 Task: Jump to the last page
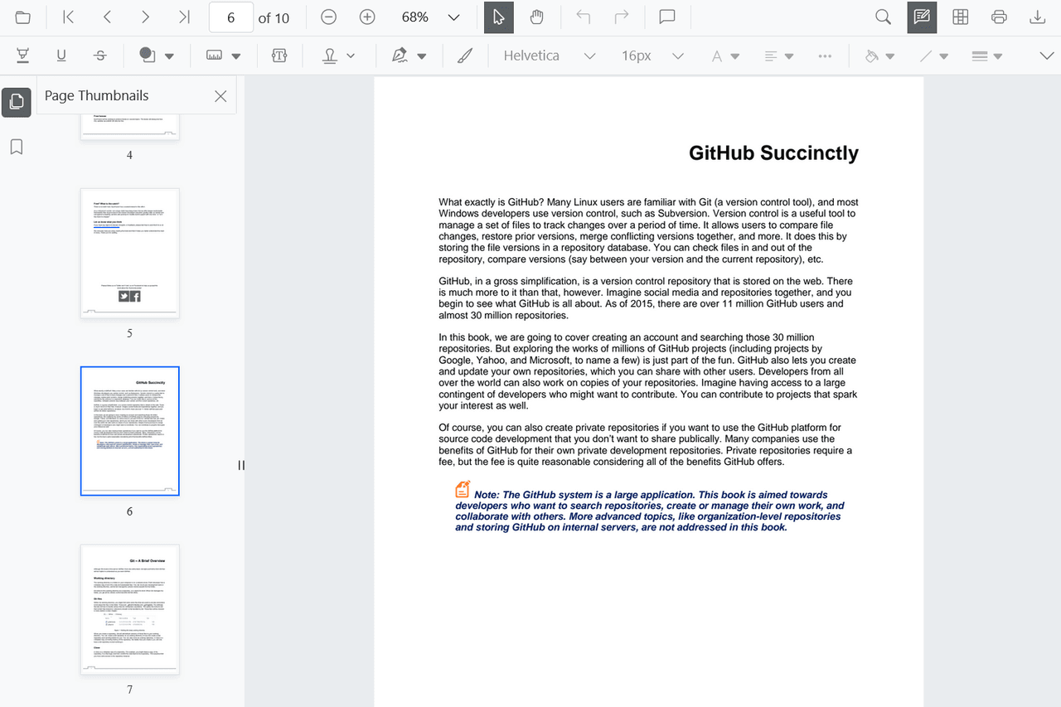click(x=185, y=17)
